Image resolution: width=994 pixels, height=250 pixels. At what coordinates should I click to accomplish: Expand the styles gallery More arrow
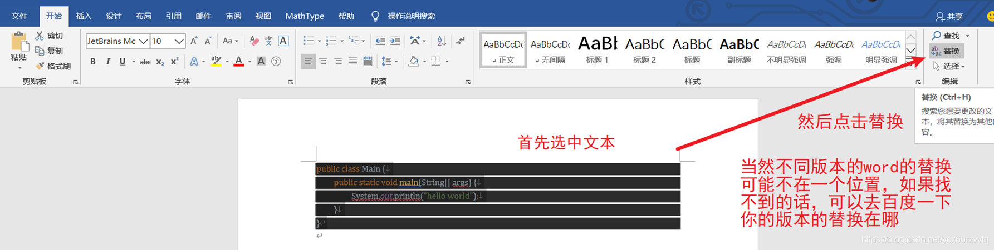click(910, 63)
